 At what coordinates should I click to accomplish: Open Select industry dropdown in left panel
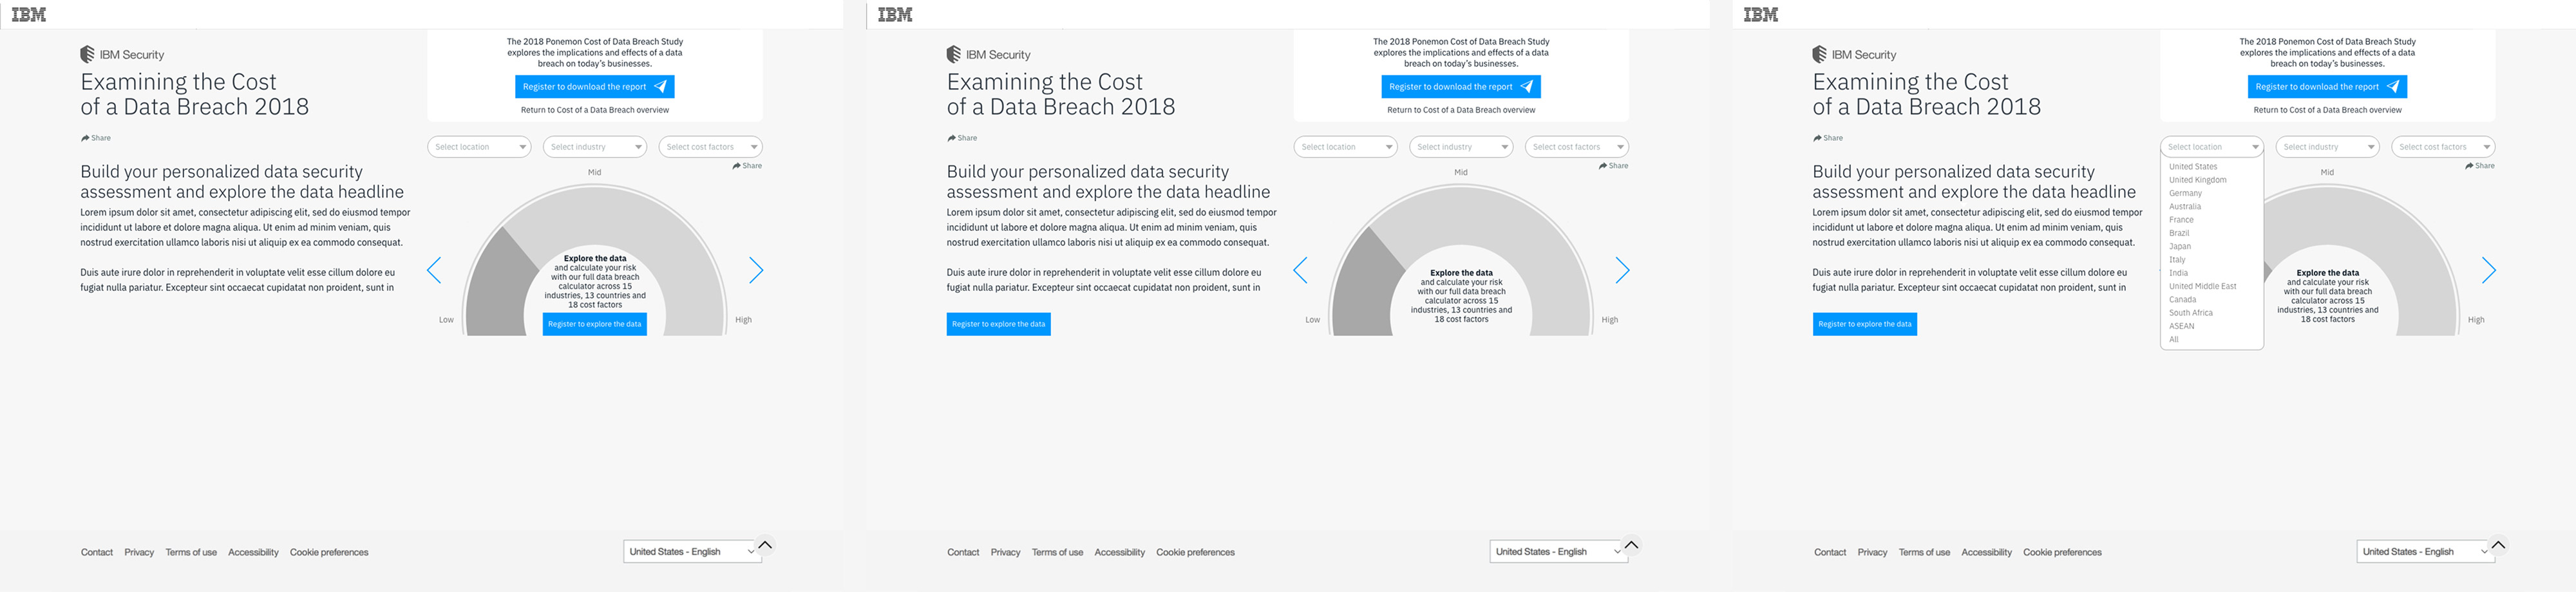(x=595, y=147)
